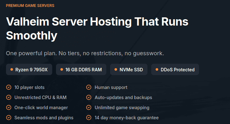Click the checkmark icon beside Seamless mods and plugins
The height and width of the screenshot is (124, 230).
[x=9, y=118]
